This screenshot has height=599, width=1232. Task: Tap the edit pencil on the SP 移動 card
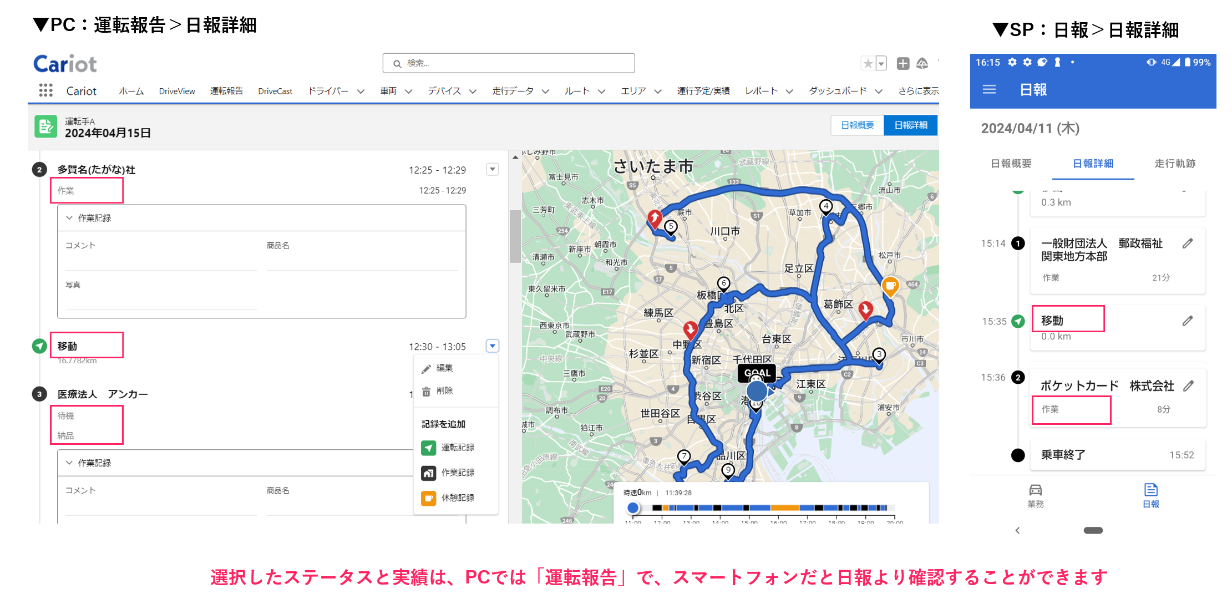pos(1188,321)
